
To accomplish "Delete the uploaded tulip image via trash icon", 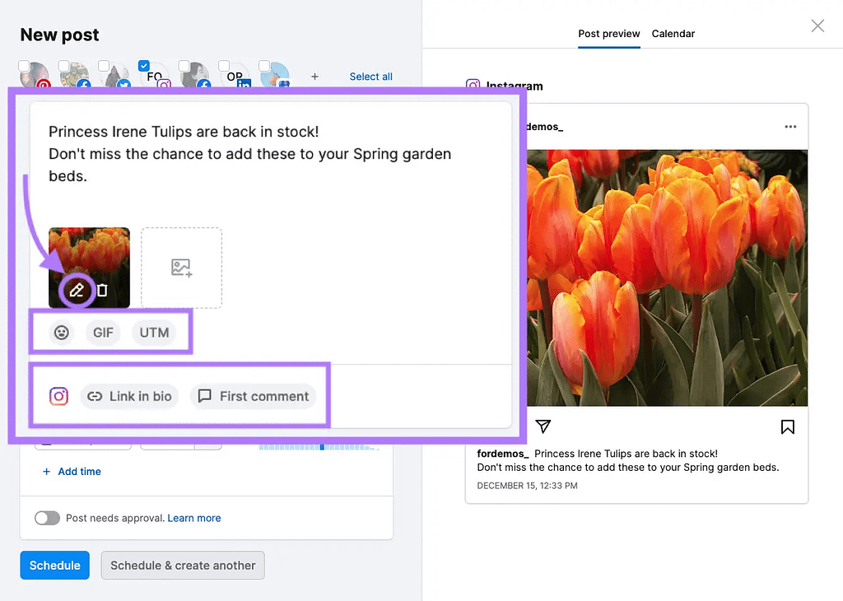I will 102,290.
